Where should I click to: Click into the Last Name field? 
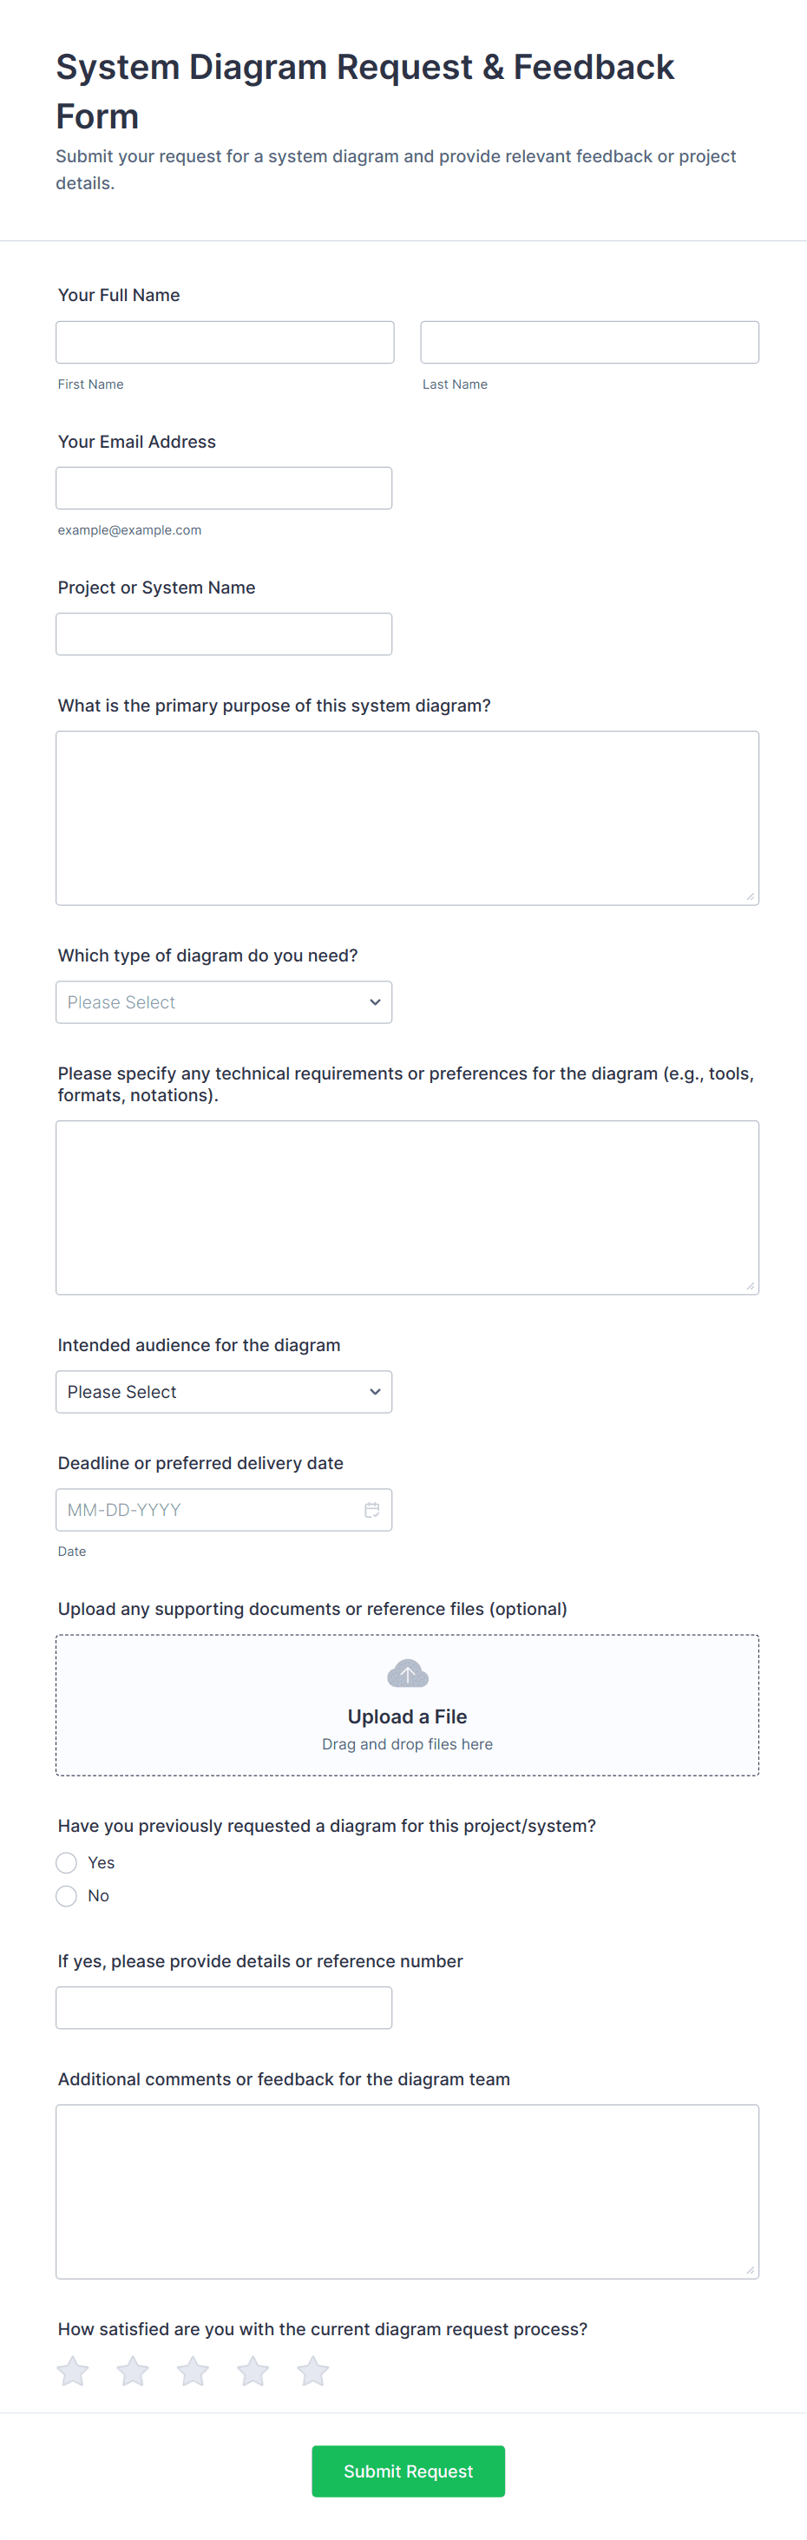(589, 342)
